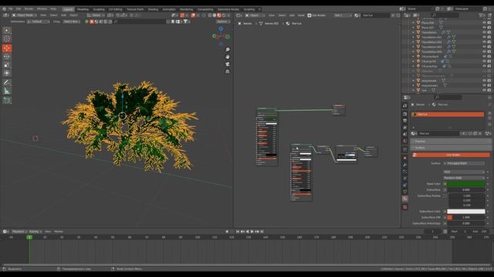
Task: Click the viewport pan hand icon
Action: coord(228,57)
